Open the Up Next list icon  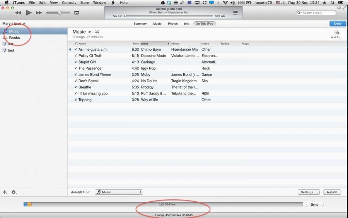click(235, 13)
